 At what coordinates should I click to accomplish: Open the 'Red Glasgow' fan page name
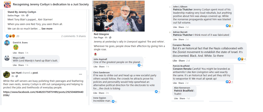pyautogui.click(x=101, y=34)
